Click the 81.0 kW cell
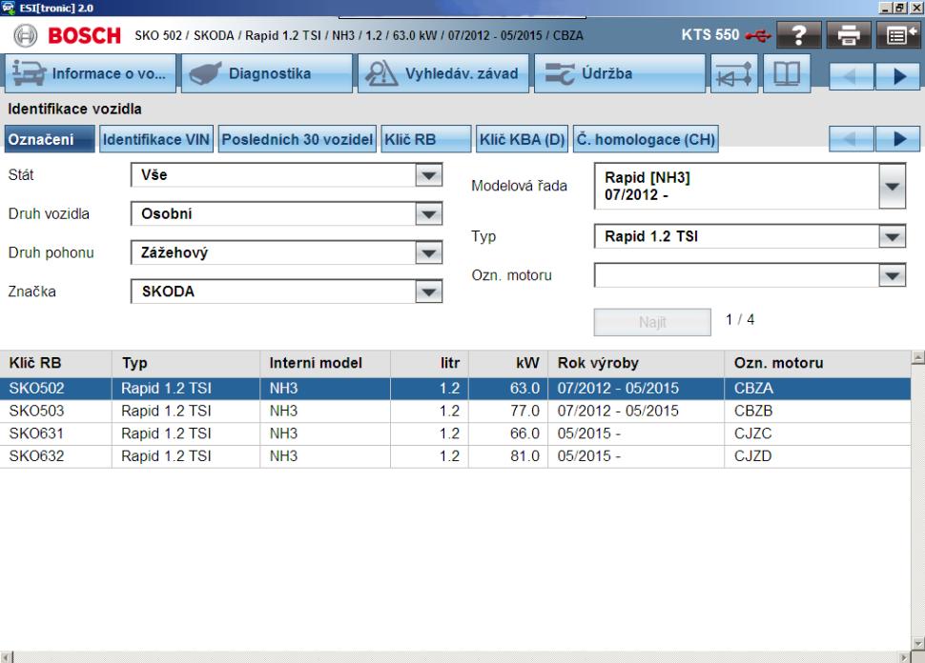Viewport: 925px width, 663px height. tap(508, 456)
